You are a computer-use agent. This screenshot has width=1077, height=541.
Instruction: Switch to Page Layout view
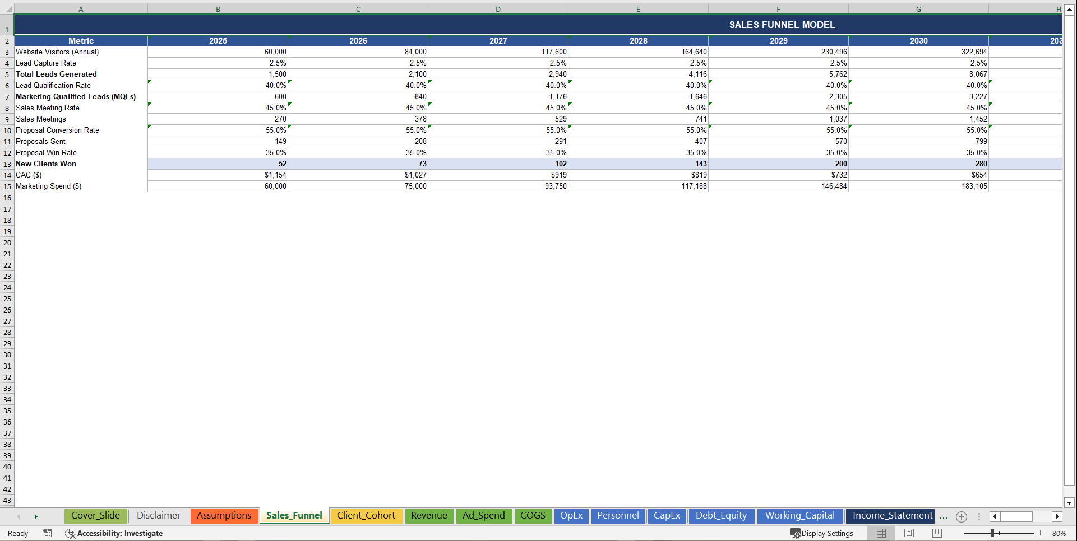point(909,533)
